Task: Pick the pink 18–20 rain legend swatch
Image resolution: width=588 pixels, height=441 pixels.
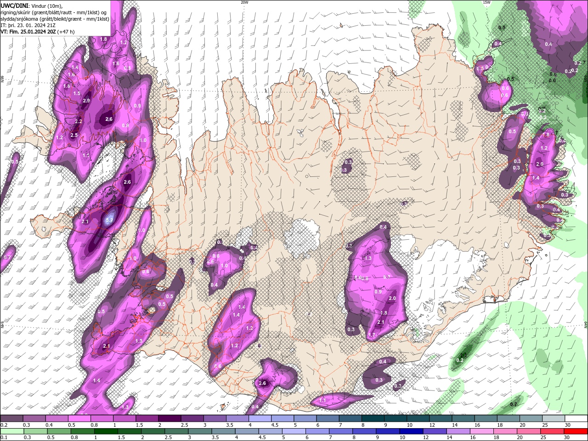Action: [505, 431]
